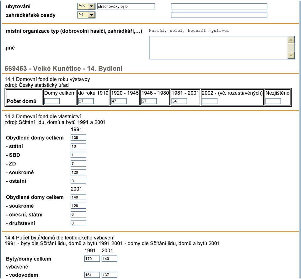This screenshot has height=279, width=301.
Task: Click the 'Hasiči, solol, houbaři myslivci' text
Action: [x=189, y=31]
